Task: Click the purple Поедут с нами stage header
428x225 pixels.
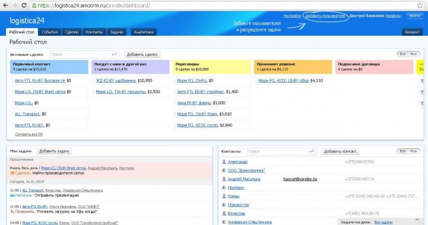Action: pos(130,67)
